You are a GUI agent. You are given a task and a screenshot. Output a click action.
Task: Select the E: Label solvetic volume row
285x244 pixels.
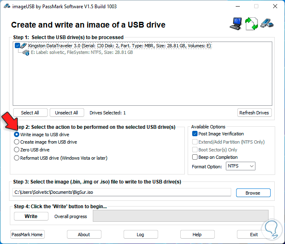82,52
